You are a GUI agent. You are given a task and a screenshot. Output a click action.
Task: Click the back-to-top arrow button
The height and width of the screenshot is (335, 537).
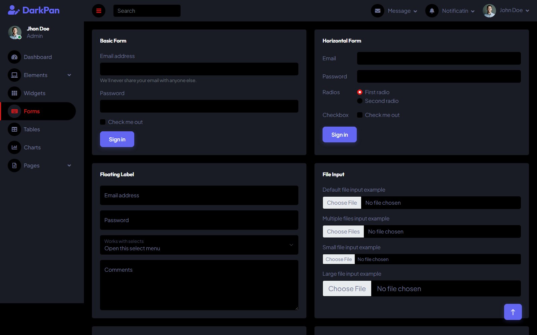pyautogui.click(x=513, y=312)
